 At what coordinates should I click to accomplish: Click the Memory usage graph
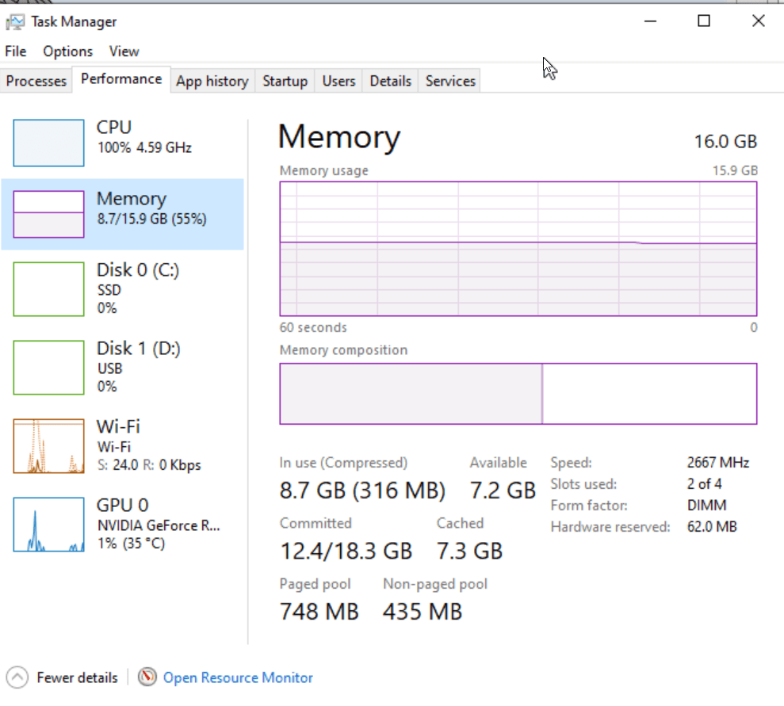pos(518,249)
